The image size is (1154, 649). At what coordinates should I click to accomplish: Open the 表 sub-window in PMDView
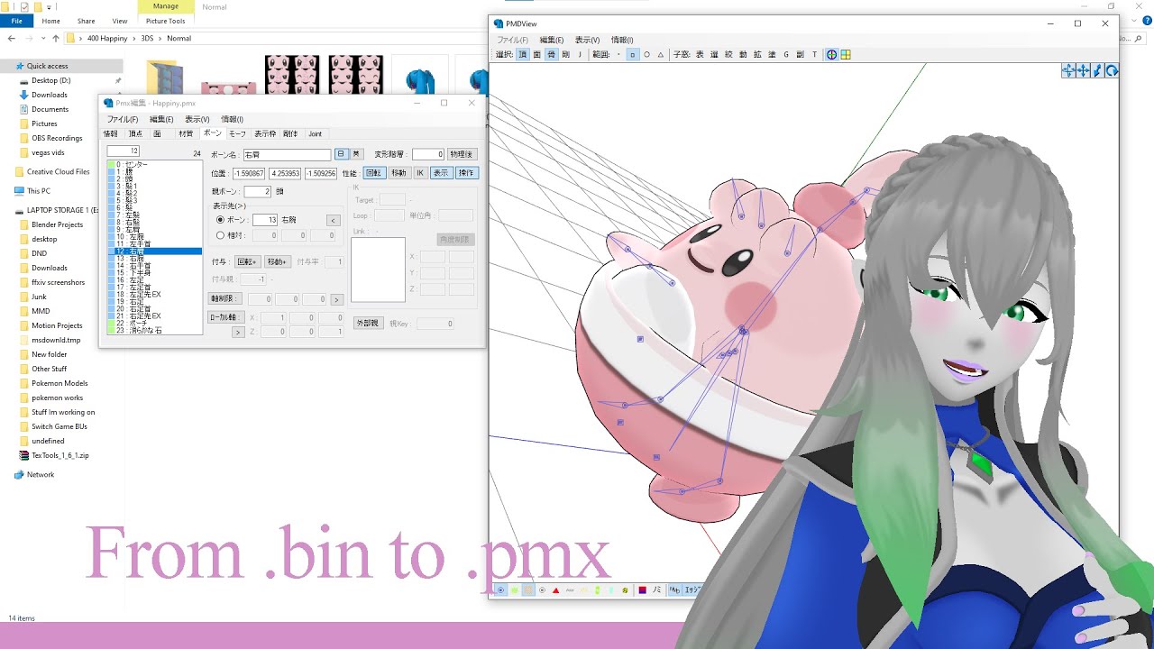point(700,54)
